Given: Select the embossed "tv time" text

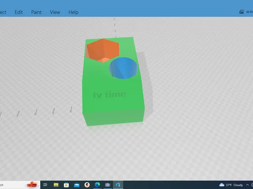Looking at the screenshot, I should [109, 94].
